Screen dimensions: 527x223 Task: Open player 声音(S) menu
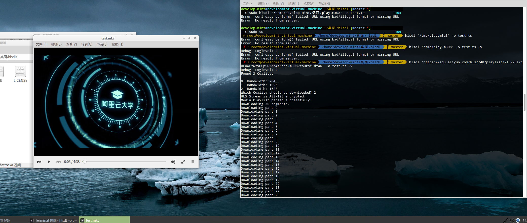pos(102,44)
